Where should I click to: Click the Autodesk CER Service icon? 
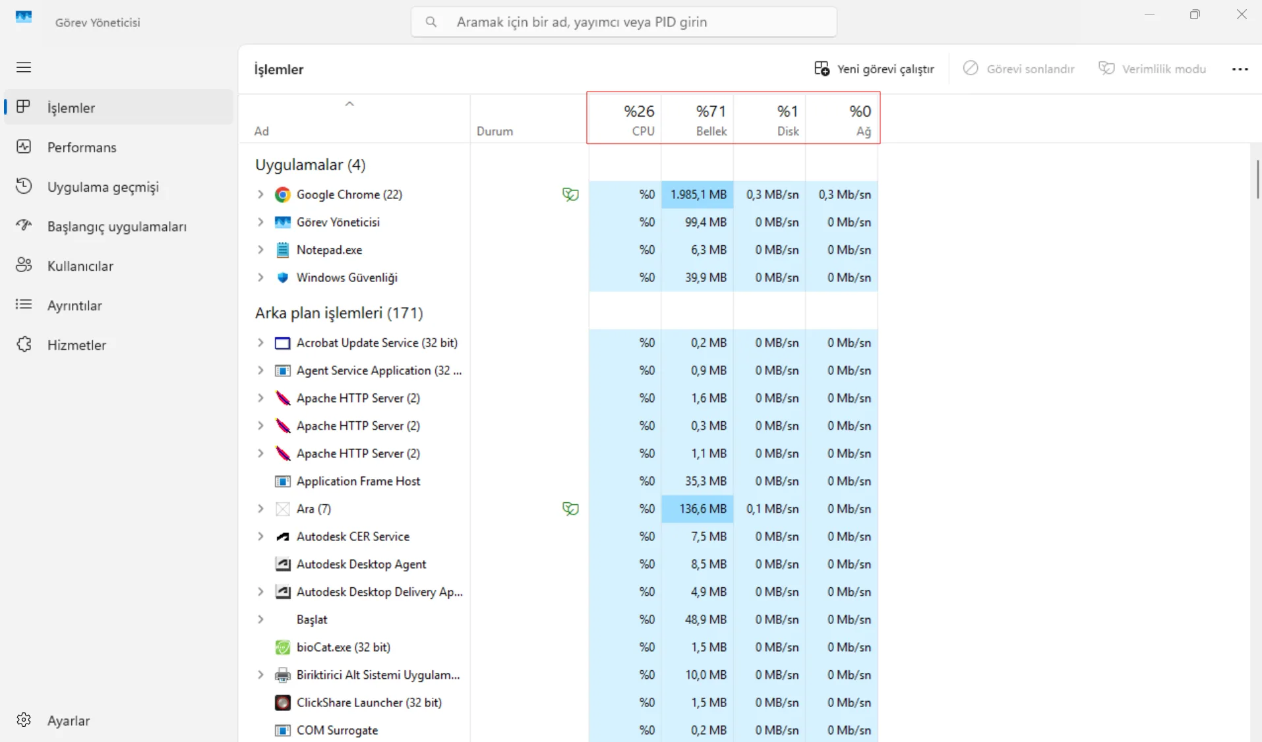(x=282, y=536)
